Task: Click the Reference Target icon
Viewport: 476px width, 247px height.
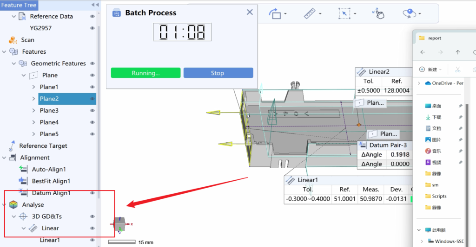Action: click(x=12, y=146)
